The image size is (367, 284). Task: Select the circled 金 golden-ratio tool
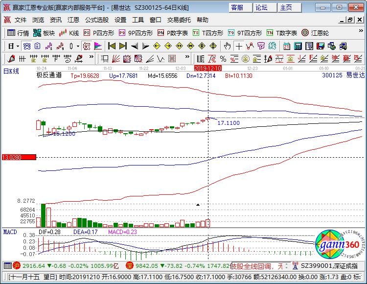(x=246, y=59)
